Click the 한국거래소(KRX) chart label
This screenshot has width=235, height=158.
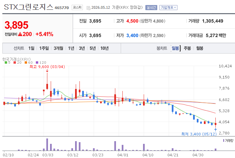tap(16, 59)
